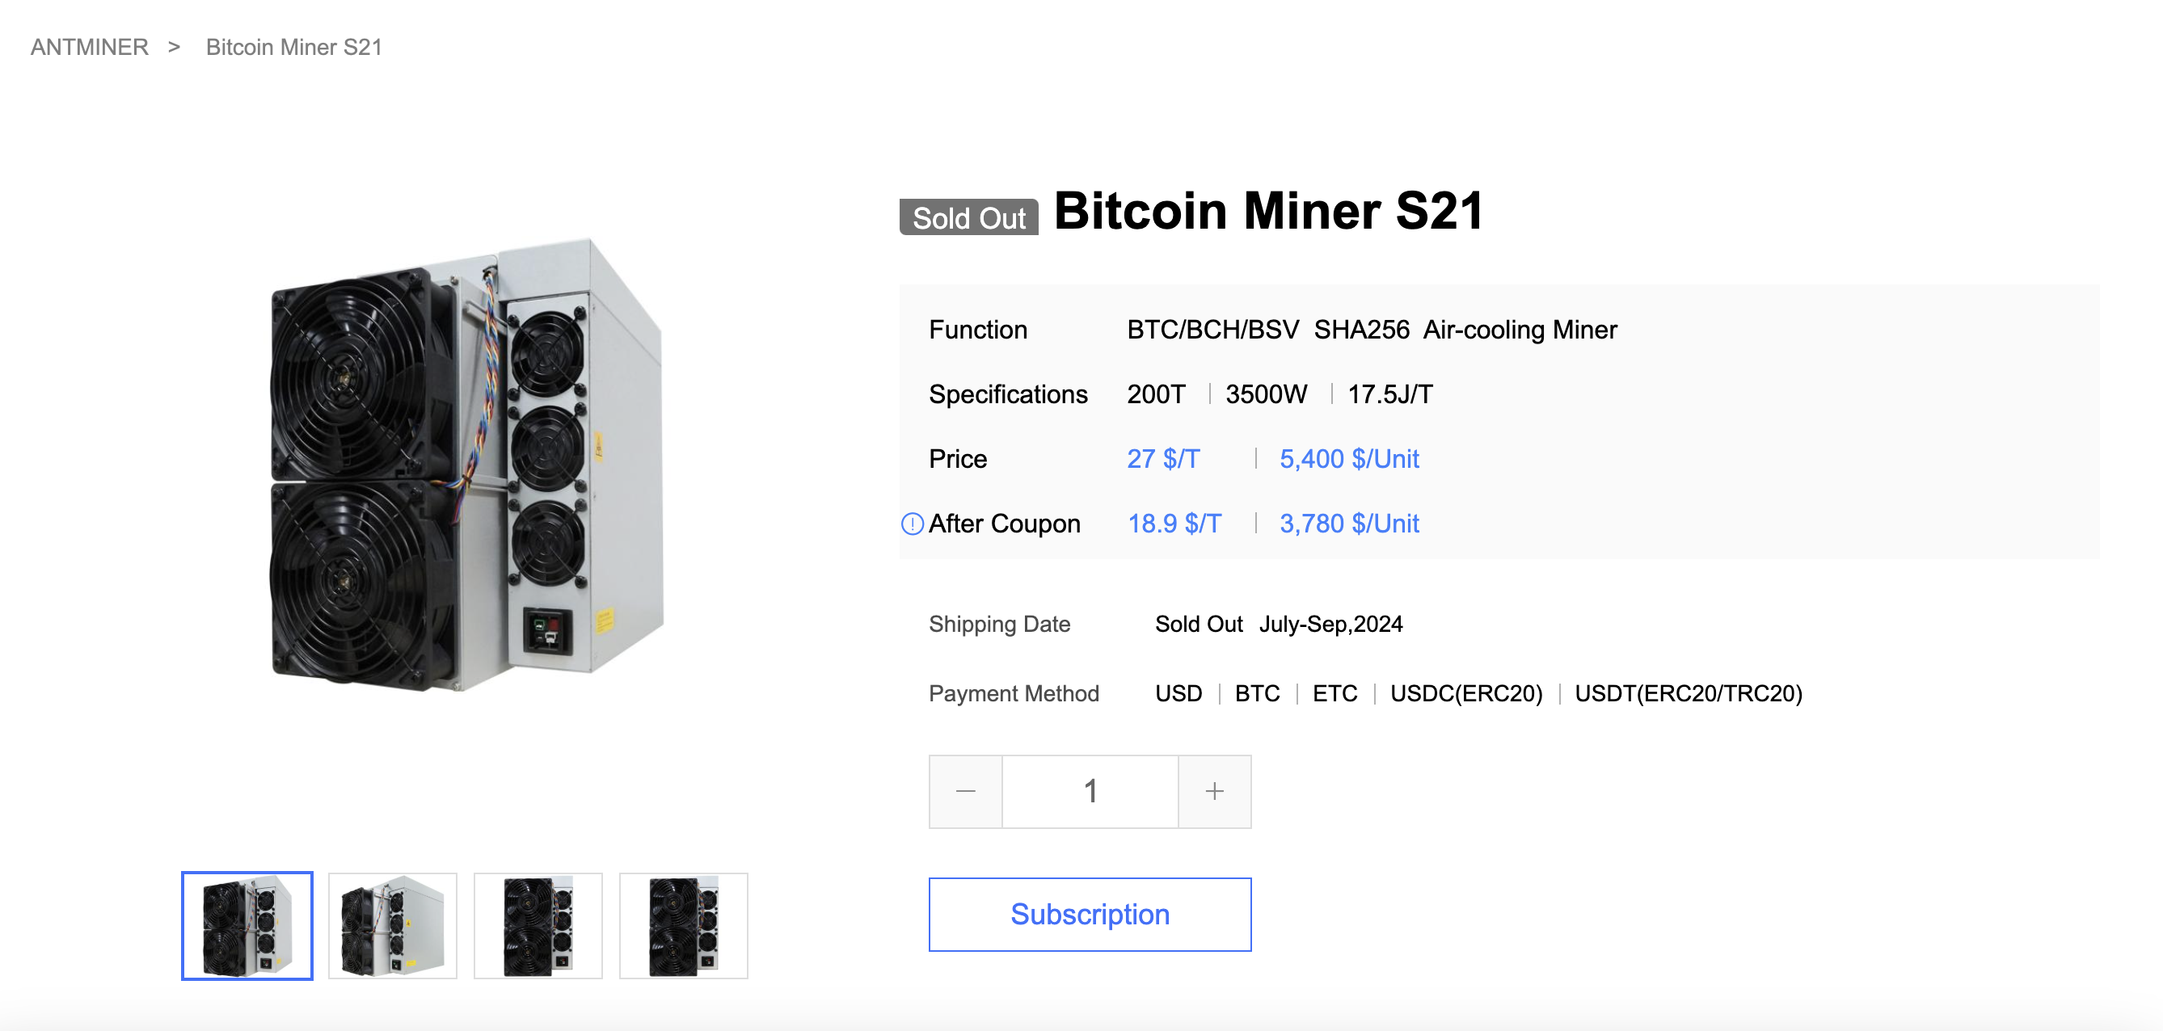Image resolution: width=2163 pixels, height=1031 pixels.
Task: Click the BTC payment method
Action: [x=1257, y=693]
